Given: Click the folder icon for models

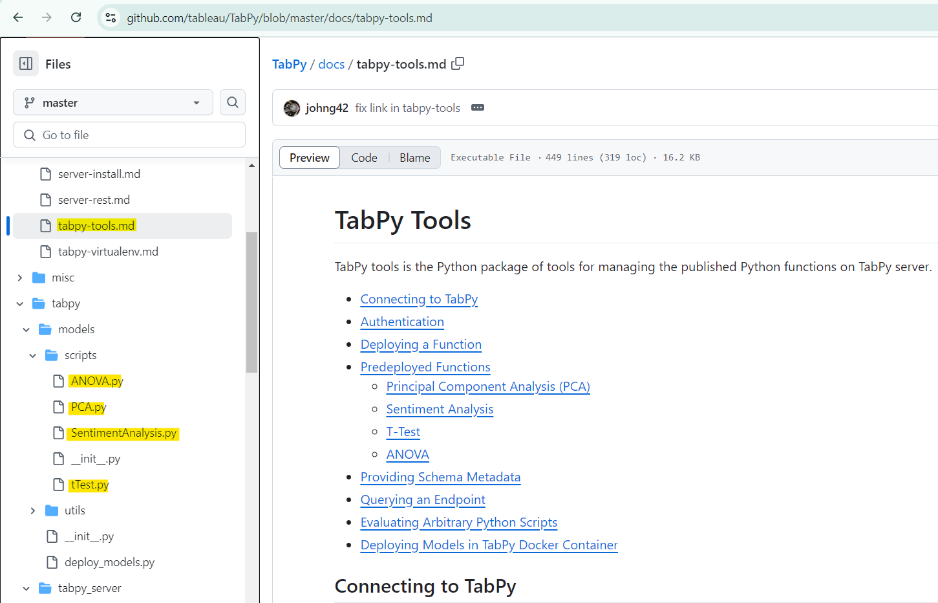Looking at the screenshot, I should [45, 329].
